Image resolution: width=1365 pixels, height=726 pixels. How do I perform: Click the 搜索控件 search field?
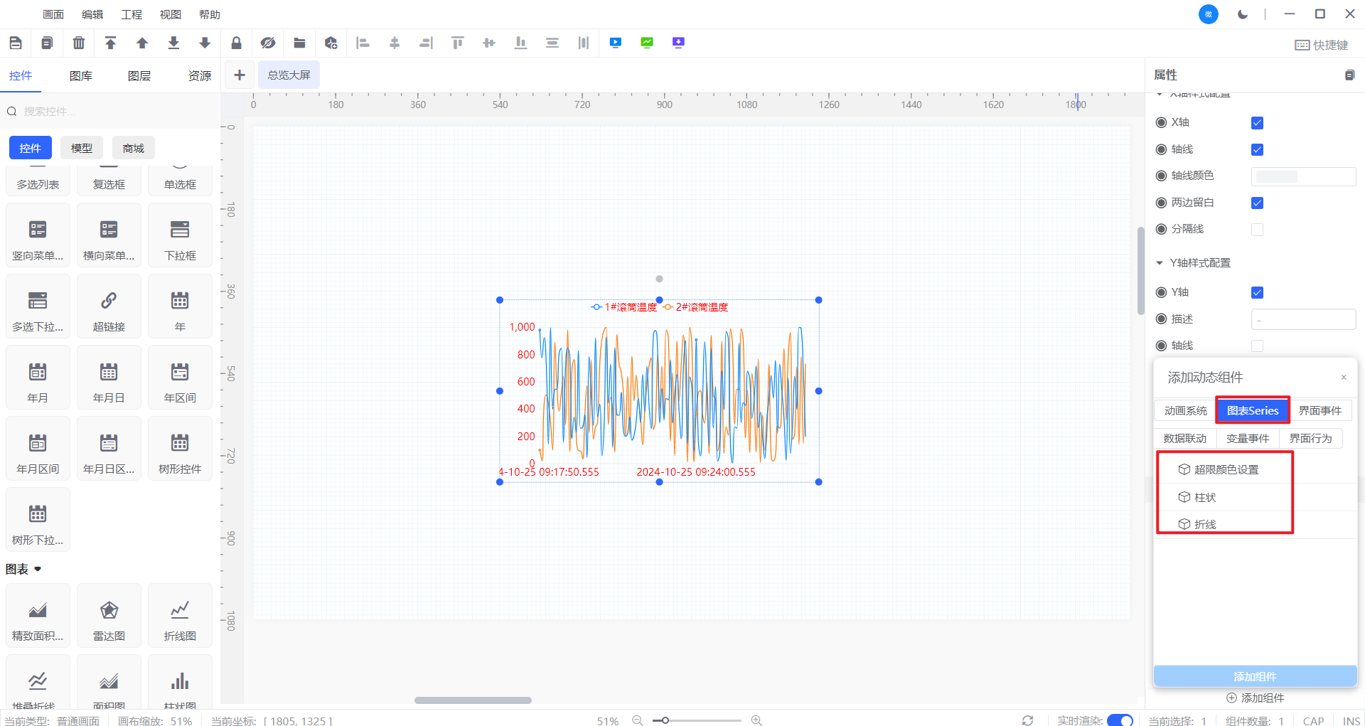click(114, 111)
